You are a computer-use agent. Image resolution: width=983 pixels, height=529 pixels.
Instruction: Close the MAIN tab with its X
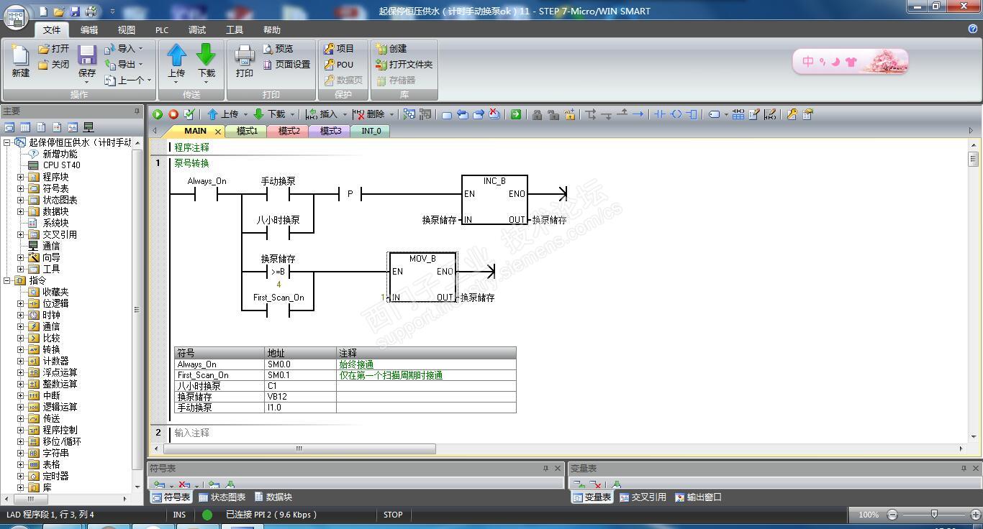(x=218, y=132)
